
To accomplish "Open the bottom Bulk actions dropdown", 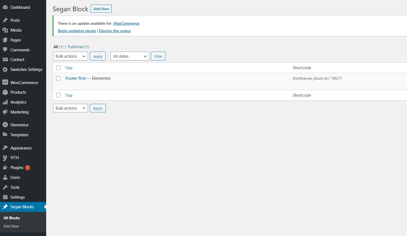I will (70, 108).
